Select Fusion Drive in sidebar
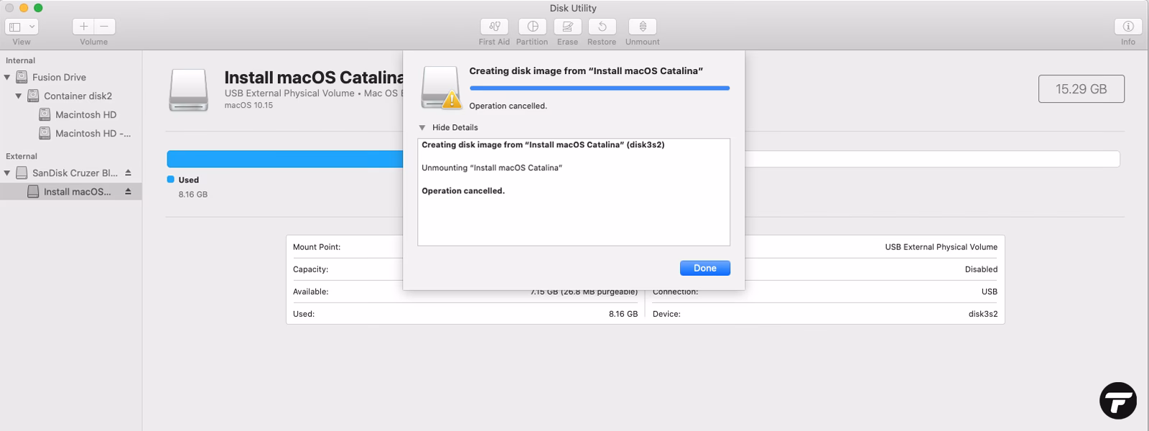This screenshot has width=1149, height=431. tap(59, 77)
